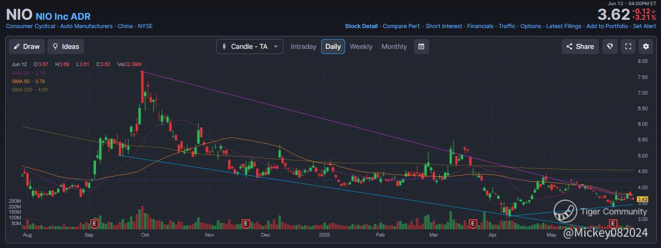View Options page
The width and height of the screenshot is (661, 248).
531,26
